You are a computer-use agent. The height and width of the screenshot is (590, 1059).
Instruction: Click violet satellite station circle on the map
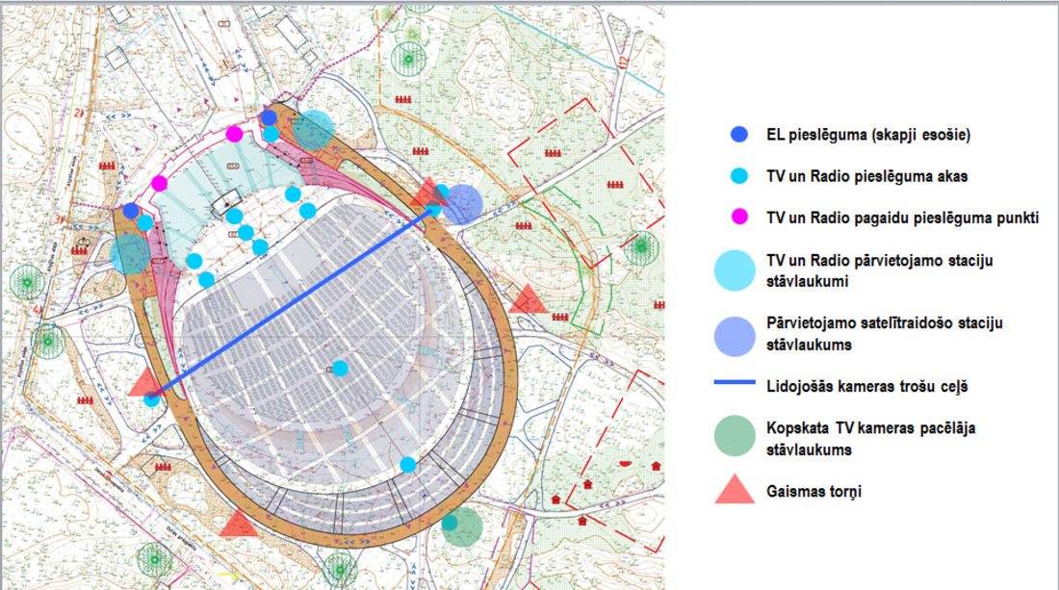pos(464,203)
